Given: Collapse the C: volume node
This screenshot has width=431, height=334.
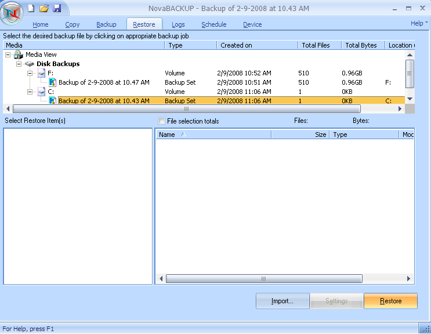Looking at the screenshot, I should click(x=30, y=92).
